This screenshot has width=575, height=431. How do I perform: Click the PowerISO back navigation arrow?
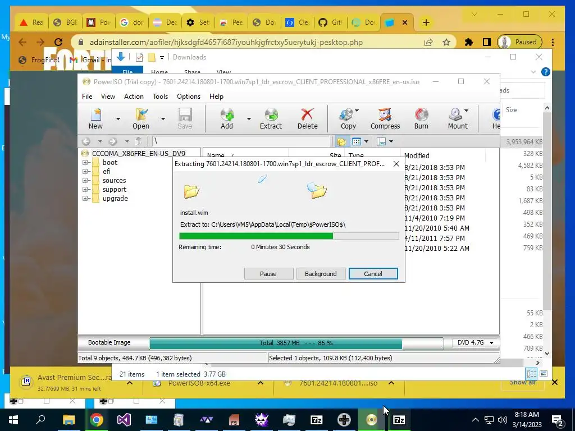(86, 141)
